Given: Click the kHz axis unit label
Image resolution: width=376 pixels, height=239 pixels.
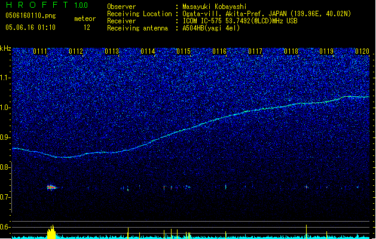Looking at the screenshot, I should (5, 48).
